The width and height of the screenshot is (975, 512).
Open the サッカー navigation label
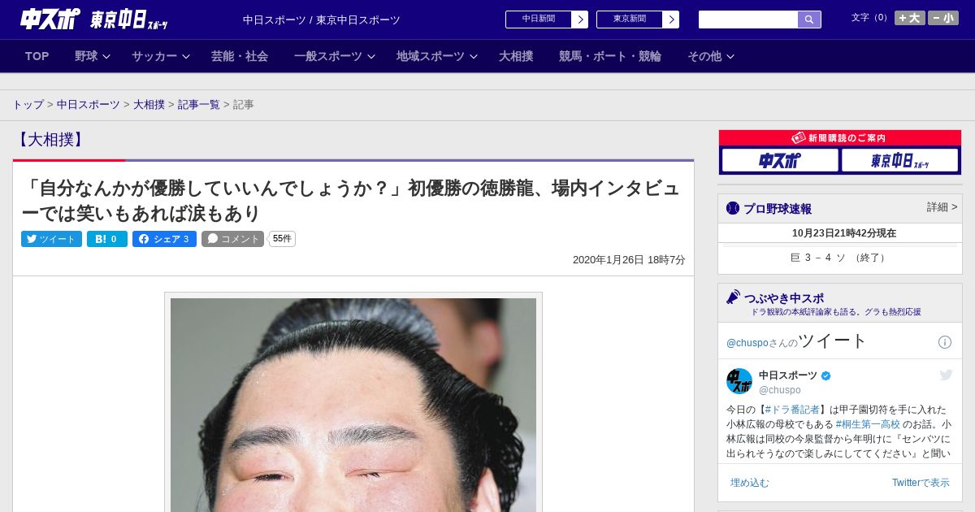point(154,56)
